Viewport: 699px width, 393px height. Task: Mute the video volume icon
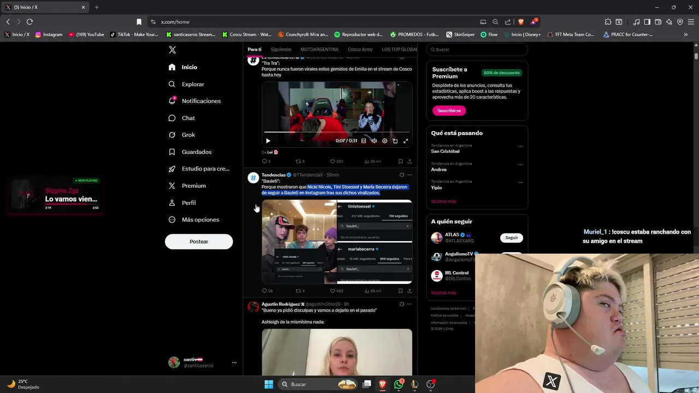tap(374, 141)
